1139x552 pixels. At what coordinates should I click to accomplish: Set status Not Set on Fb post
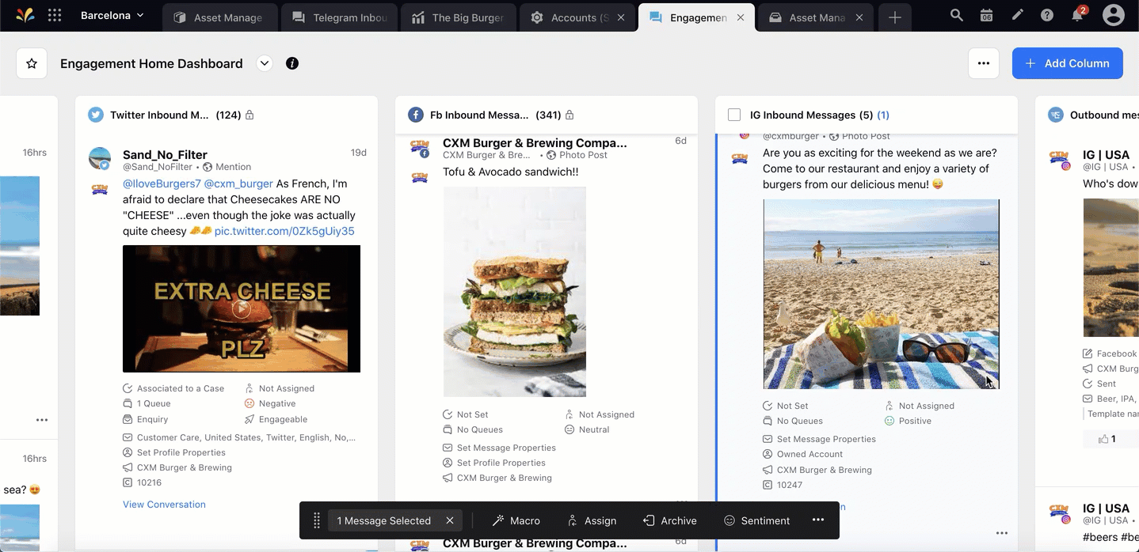coord(466,414)
